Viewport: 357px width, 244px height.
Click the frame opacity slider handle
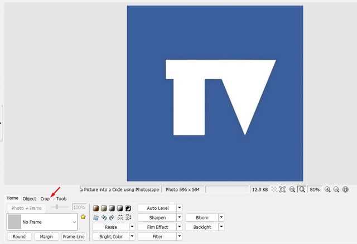pos(57,207)
